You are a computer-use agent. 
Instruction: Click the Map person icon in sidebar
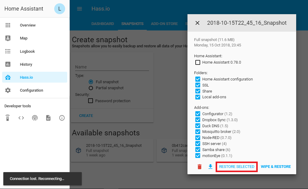click(x=8, y=38)
